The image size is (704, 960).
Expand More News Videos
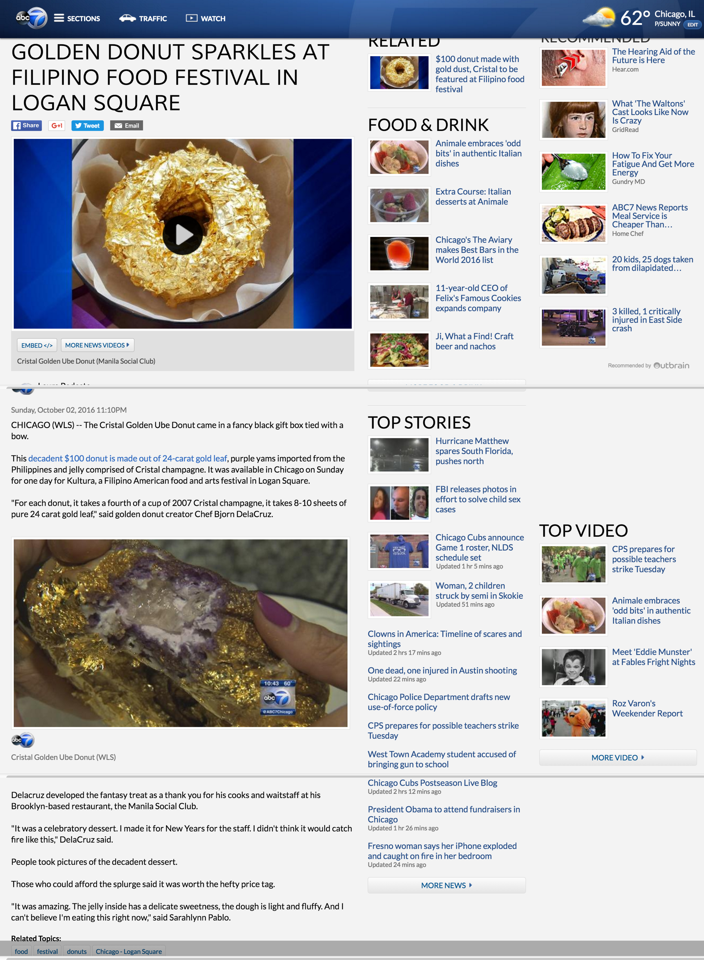tap(98, 345)
